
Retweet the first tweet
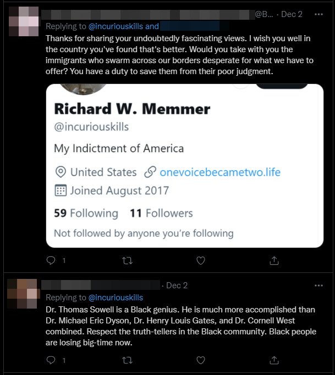click(126, 260)
